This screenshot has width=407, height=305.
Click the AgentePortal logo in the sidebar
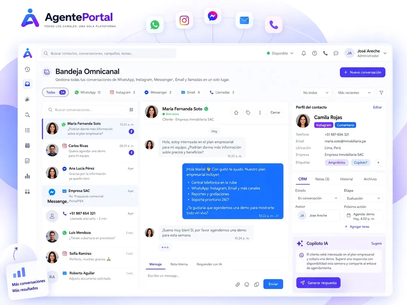[x=28, y=53]
